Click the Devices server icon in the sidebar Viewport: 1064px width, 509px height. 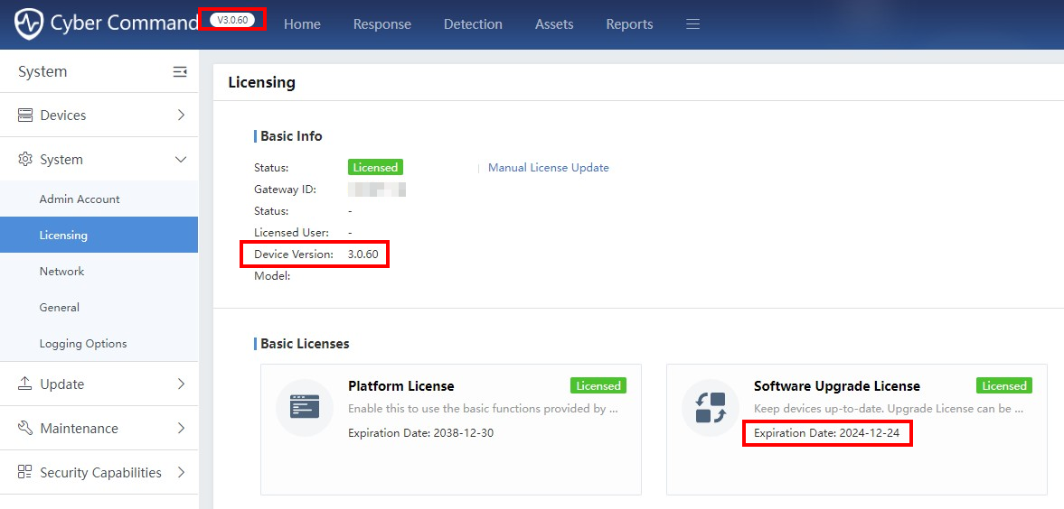(x=25, y=116)
